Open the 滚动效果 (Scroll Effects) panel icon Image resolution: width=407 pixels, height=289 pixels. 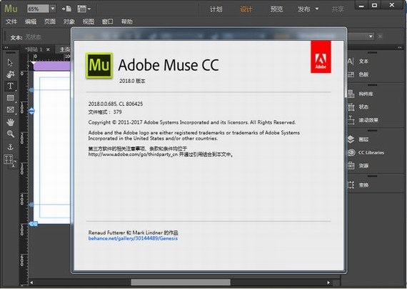coord(351,120)
